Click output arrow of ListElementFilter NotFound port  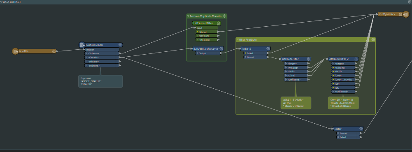tap(219, 36)
